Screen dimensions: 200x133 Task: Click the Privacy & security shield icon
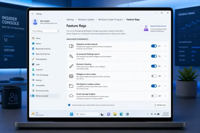(x=33, y=90)
